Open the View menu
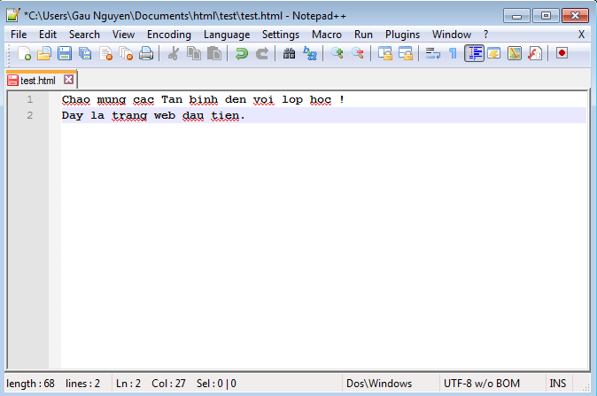This screenshot has height=396, width=597. click(123, 35)
